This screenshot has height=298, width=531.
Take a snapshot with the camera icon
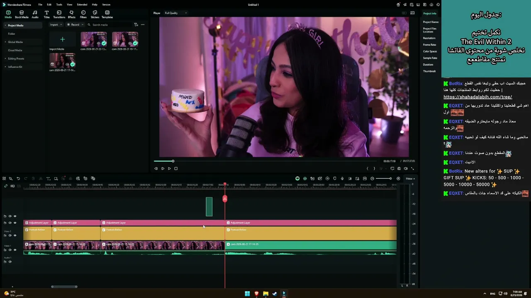[x=399, y=168]
